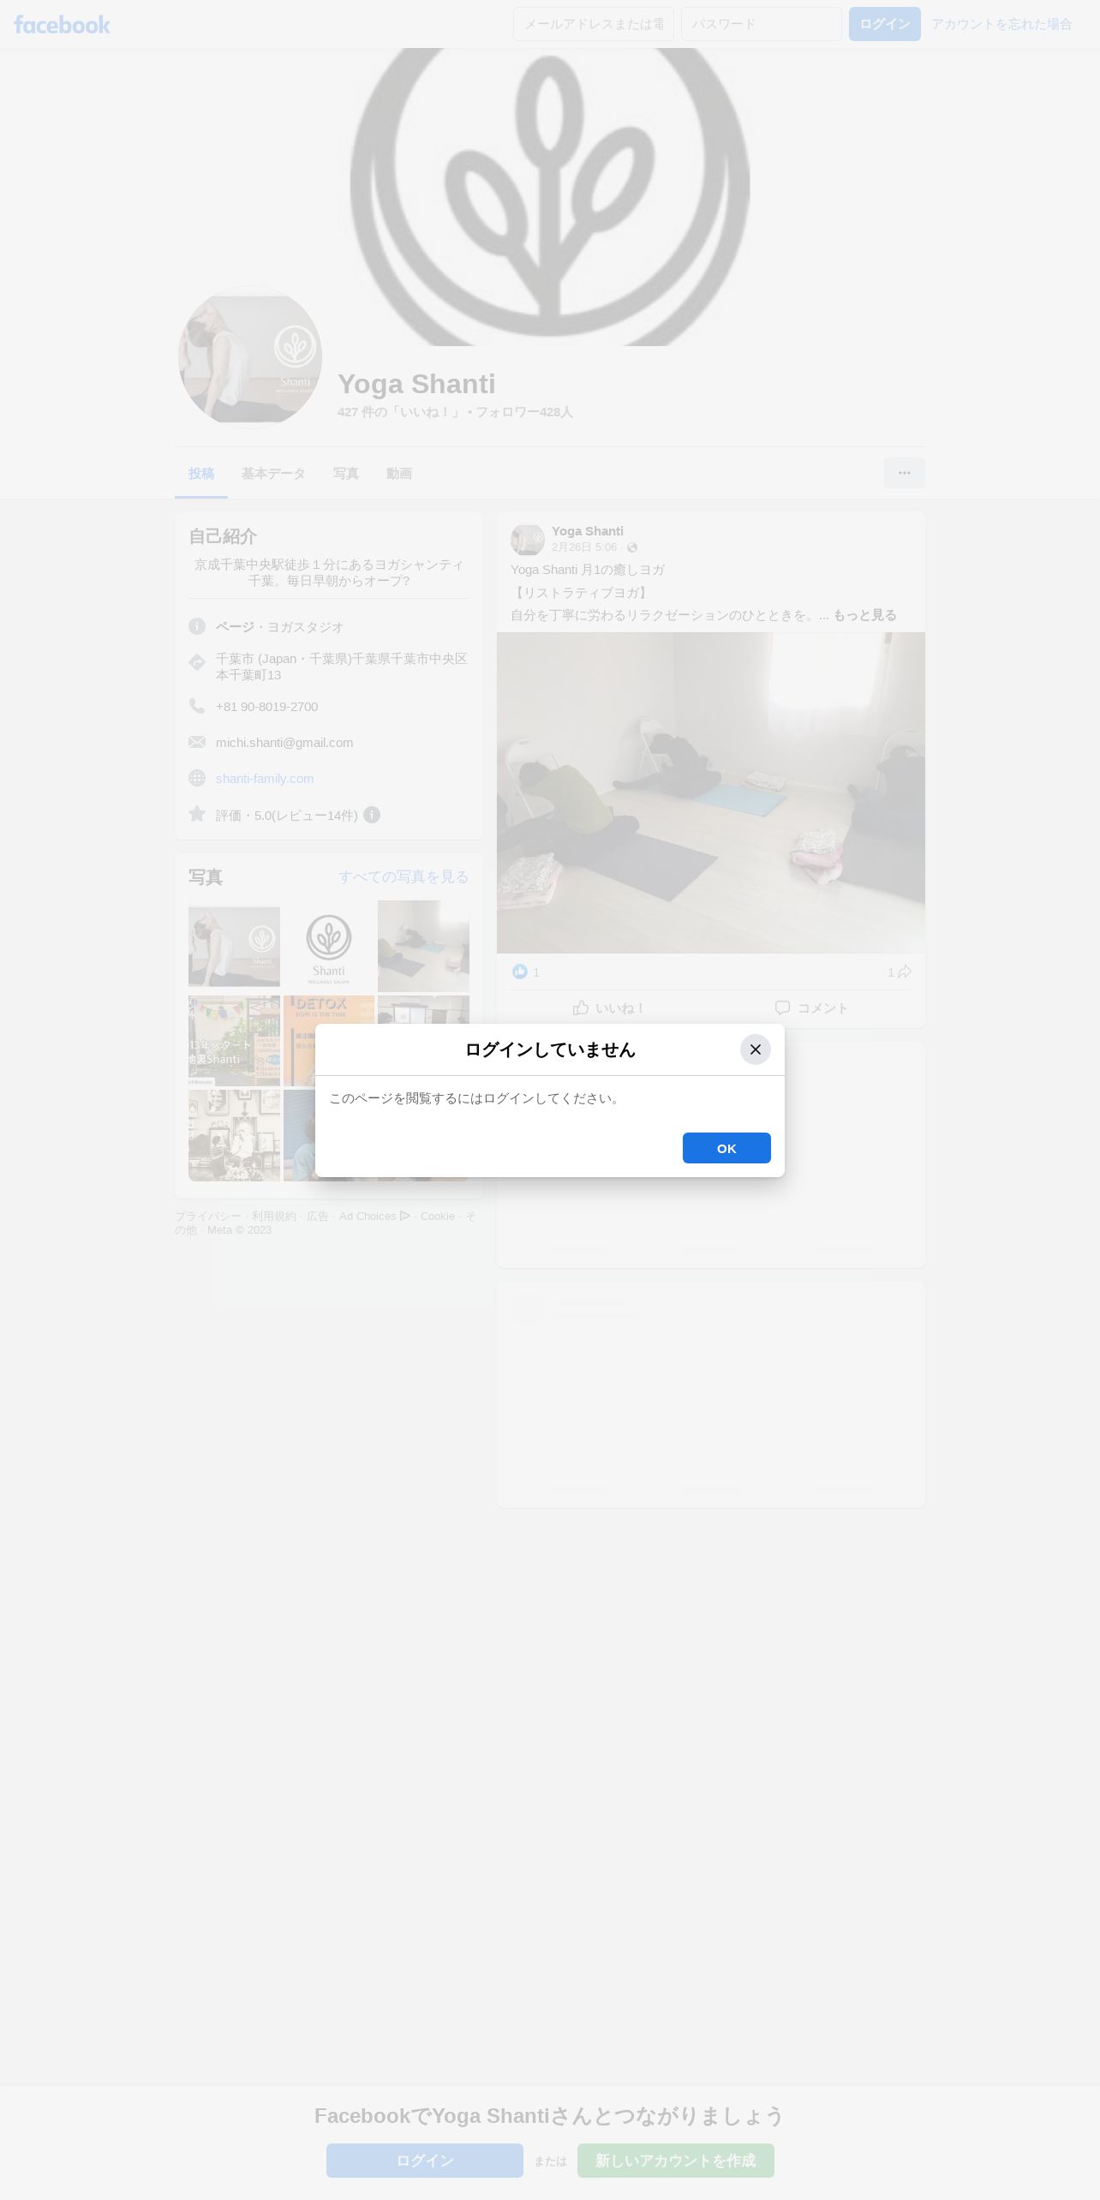
Task: Click OK in the not-logged-in dialog
Action: (x=726, y=1148)
